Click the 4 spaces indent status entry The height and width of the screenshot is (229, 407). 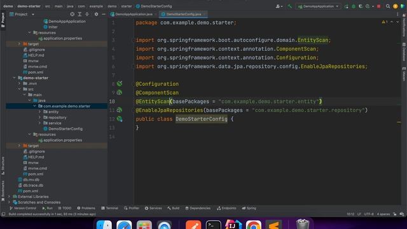[383, 214]
